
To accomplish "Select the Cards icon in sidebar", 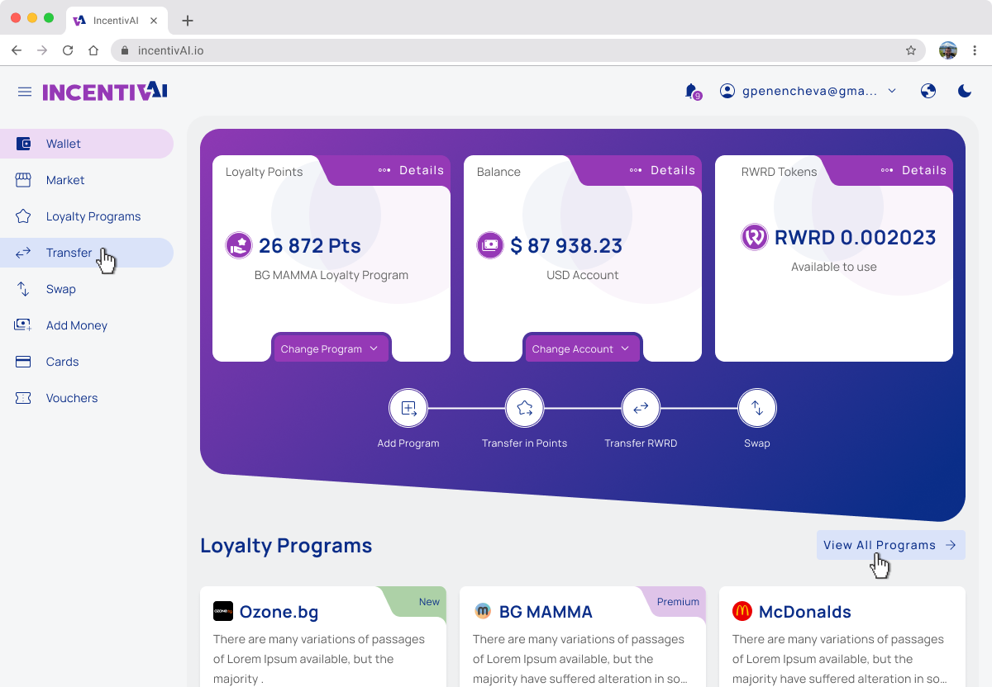I will coord(22,361).
